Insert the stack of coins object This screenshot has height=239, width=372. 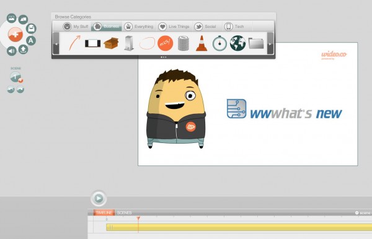click(x=184, y=43)
